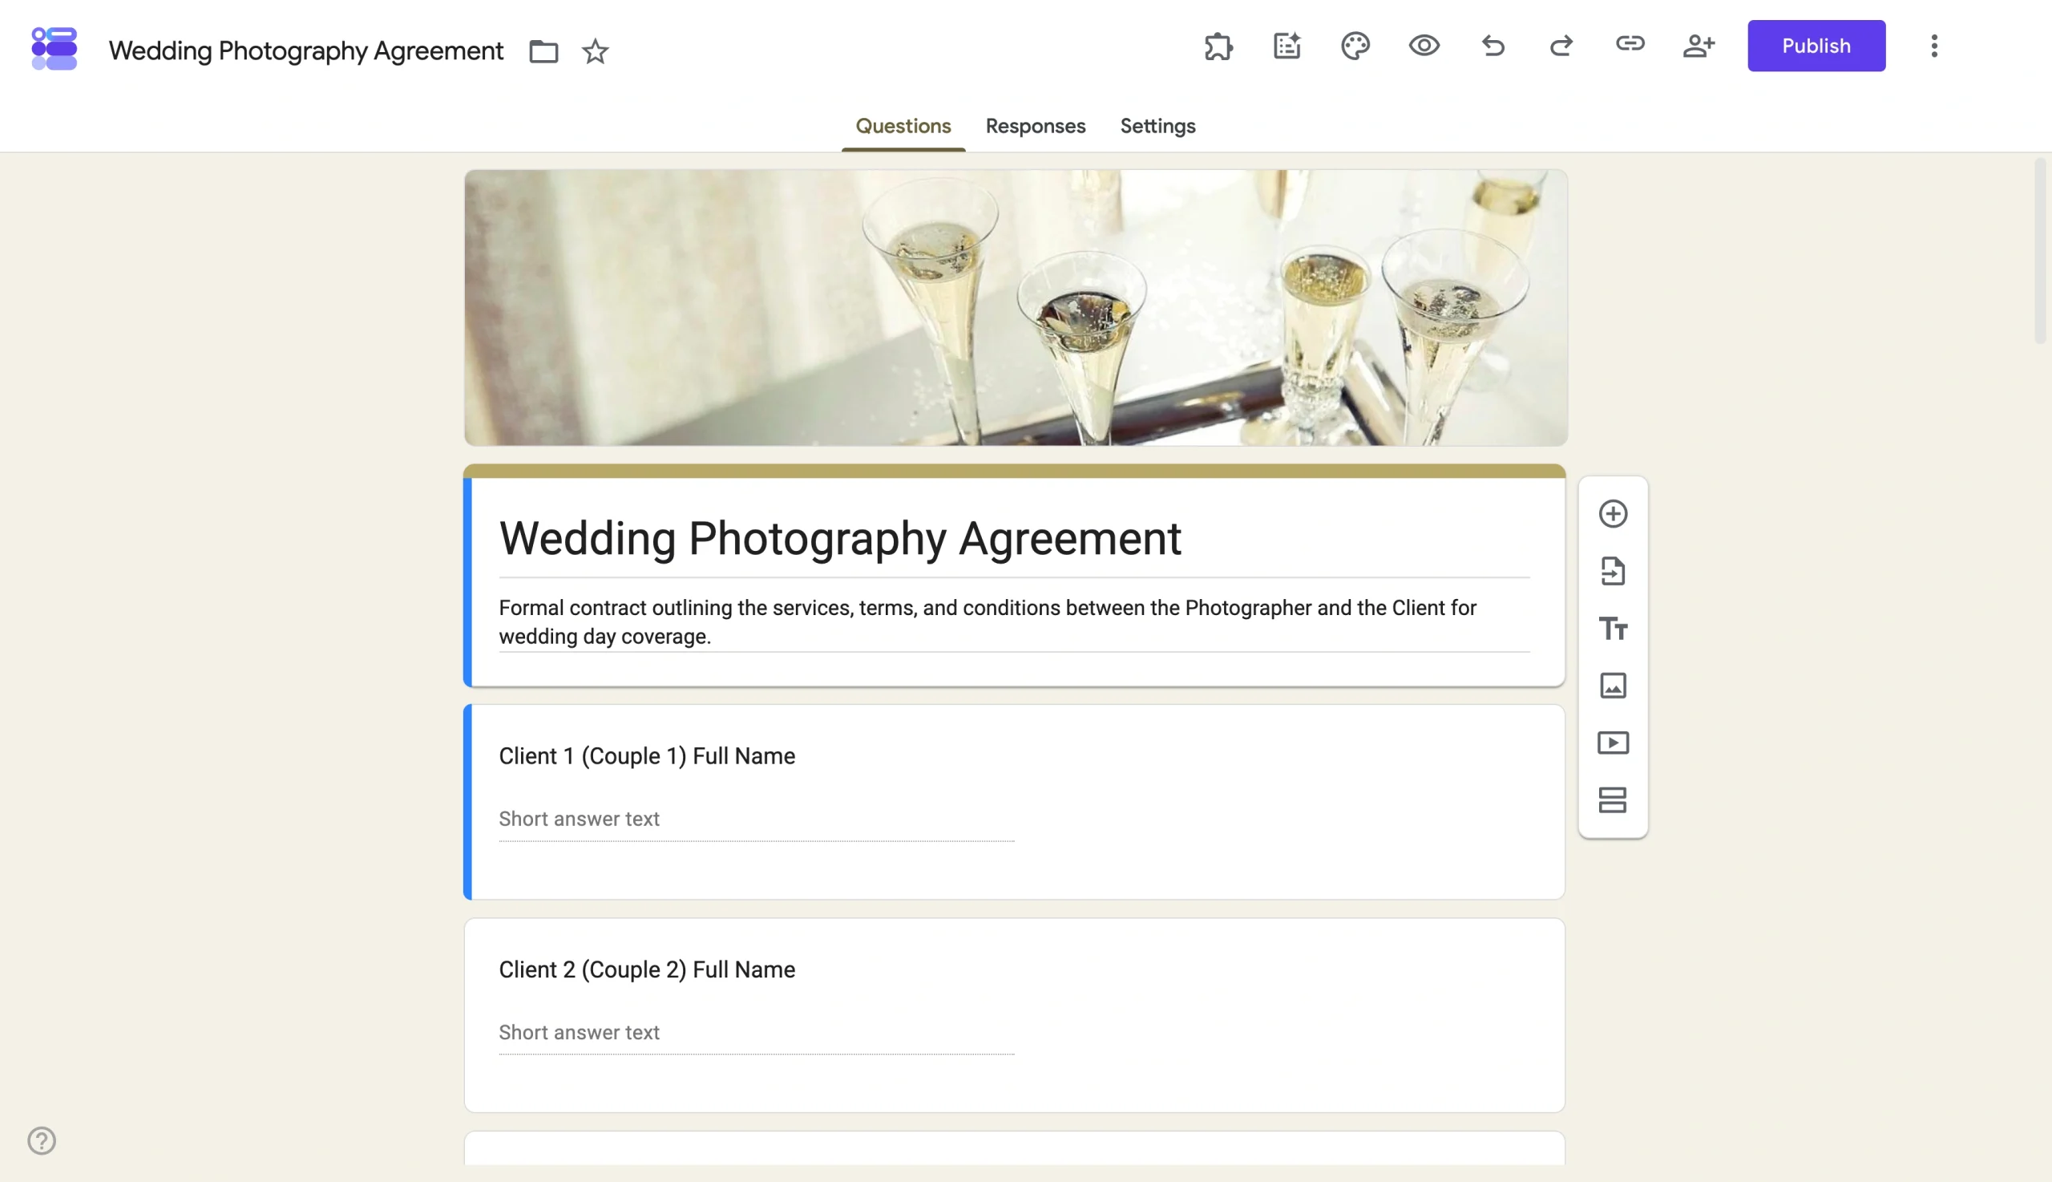Add a new section
Screen dimensions: 2052x1182
(x=1613, y=800)
